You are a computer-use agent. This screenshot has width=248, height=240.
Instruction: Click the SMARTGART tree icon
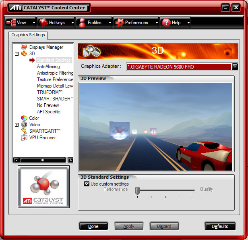pyautogui.click(x=24, y=131)
